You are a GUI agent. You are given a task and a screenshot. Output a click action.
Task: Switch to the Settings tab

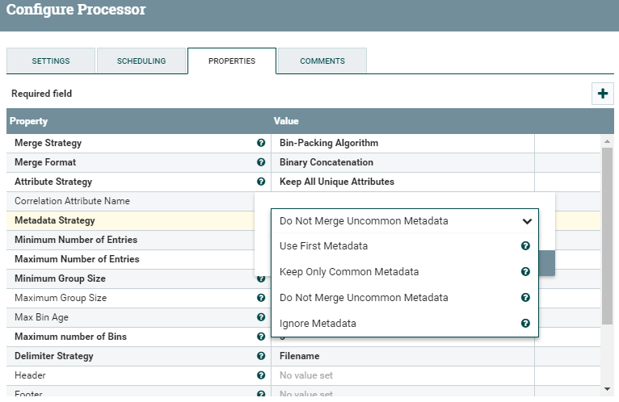51,61
